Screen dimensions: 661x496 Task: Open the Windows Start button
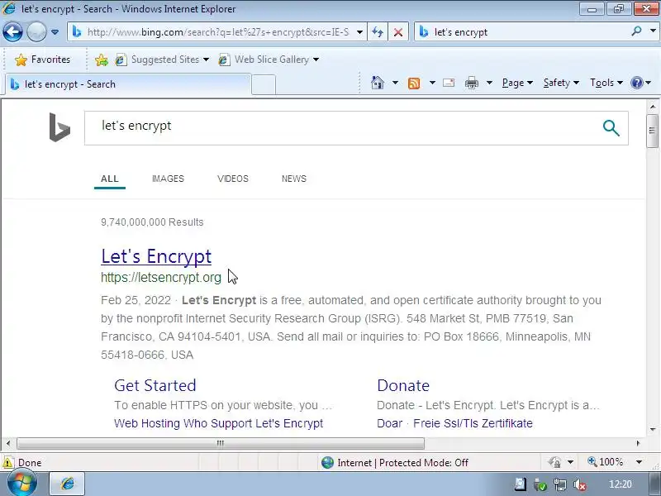[22, 484]
